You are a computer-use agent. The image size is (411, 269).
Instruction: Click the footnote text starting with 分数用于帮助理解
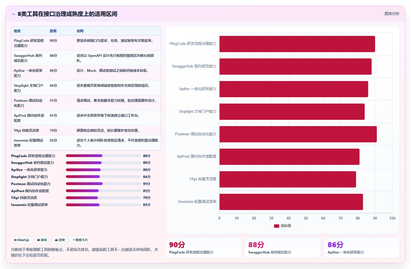(x=85, y=252)
